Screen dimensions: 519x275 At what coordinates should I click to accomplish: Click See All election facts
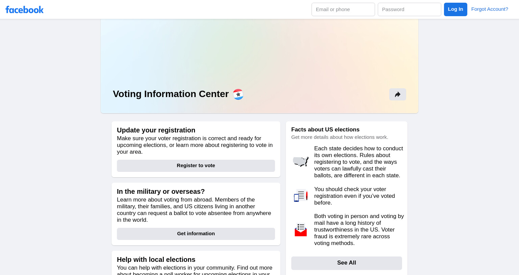pyautogui.click(x=347, y=263)
